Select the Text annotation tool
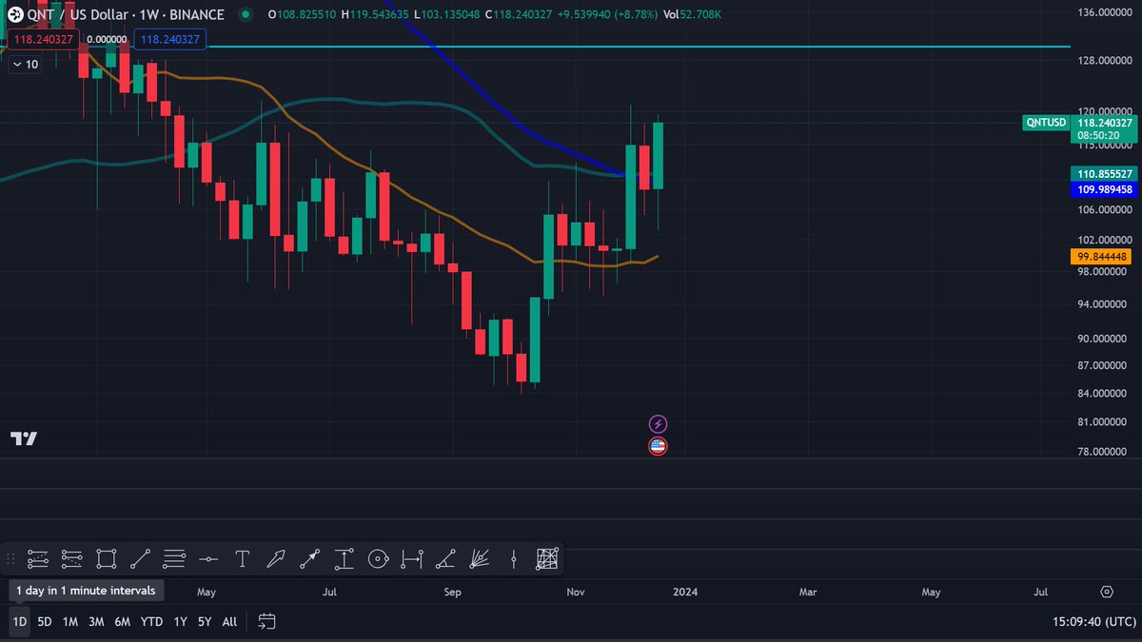This screenshot has height=642, width=1142. click(x=242, y=559)
